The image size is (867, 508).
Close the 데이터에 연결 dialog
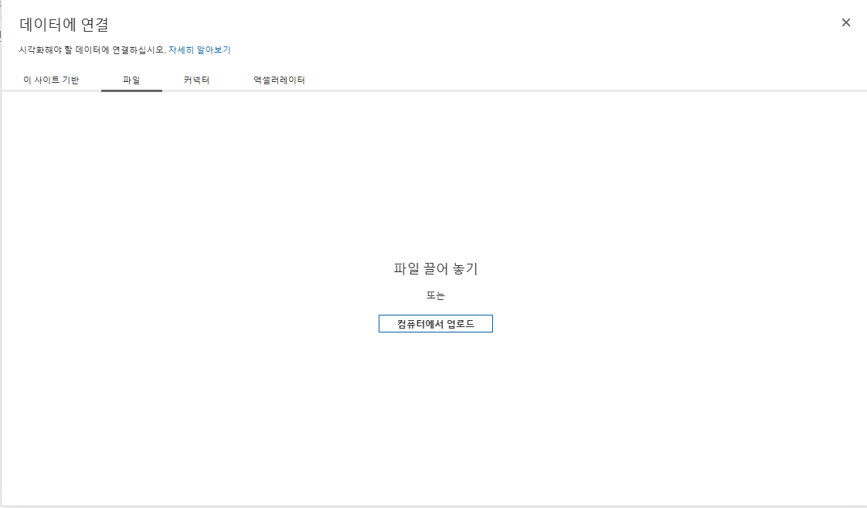click(x=845, y=22)
